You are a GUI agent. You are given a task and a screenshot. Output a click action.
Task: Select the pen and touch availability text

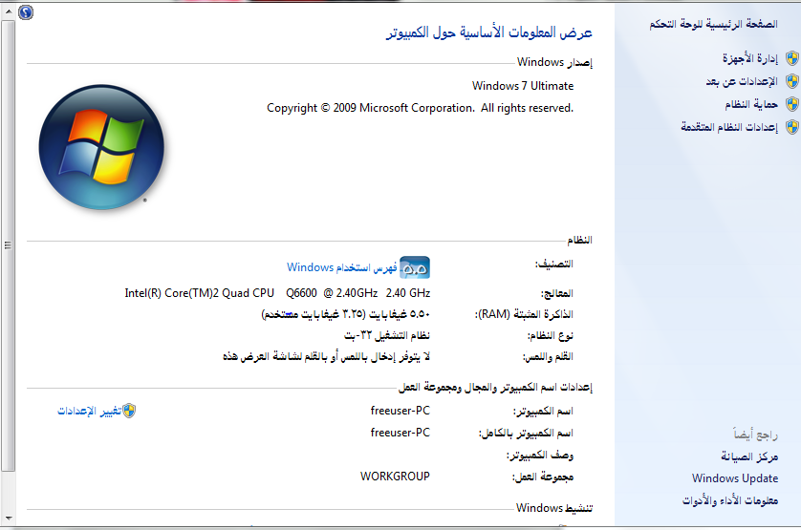(x=327, y=356)
